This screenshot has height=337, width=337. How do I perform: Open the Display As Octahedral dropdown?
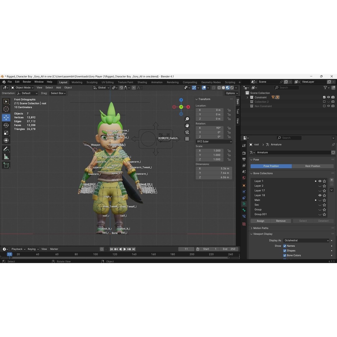coord(306,241)
